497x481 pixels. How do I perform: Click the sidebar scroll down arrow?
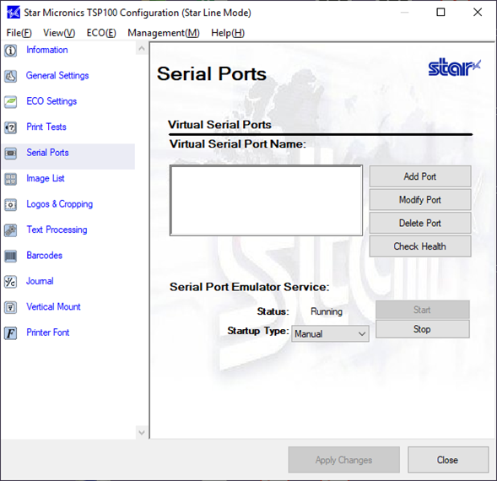(x=142, y=433)
